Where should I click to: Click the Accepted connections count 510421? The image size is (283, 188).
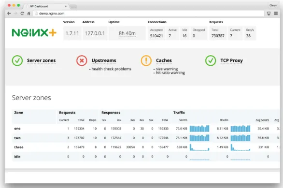point(156,36)
